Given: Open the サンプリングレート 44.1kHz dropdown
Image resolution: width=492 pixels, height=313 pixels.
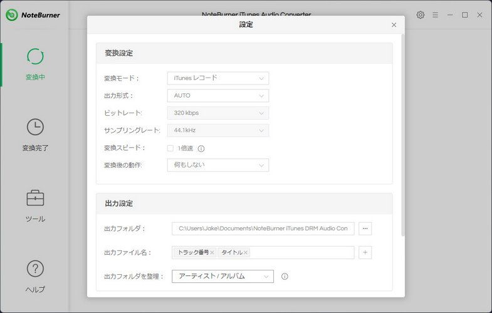Looking at the screenshot, I should [x=218, y=130].
